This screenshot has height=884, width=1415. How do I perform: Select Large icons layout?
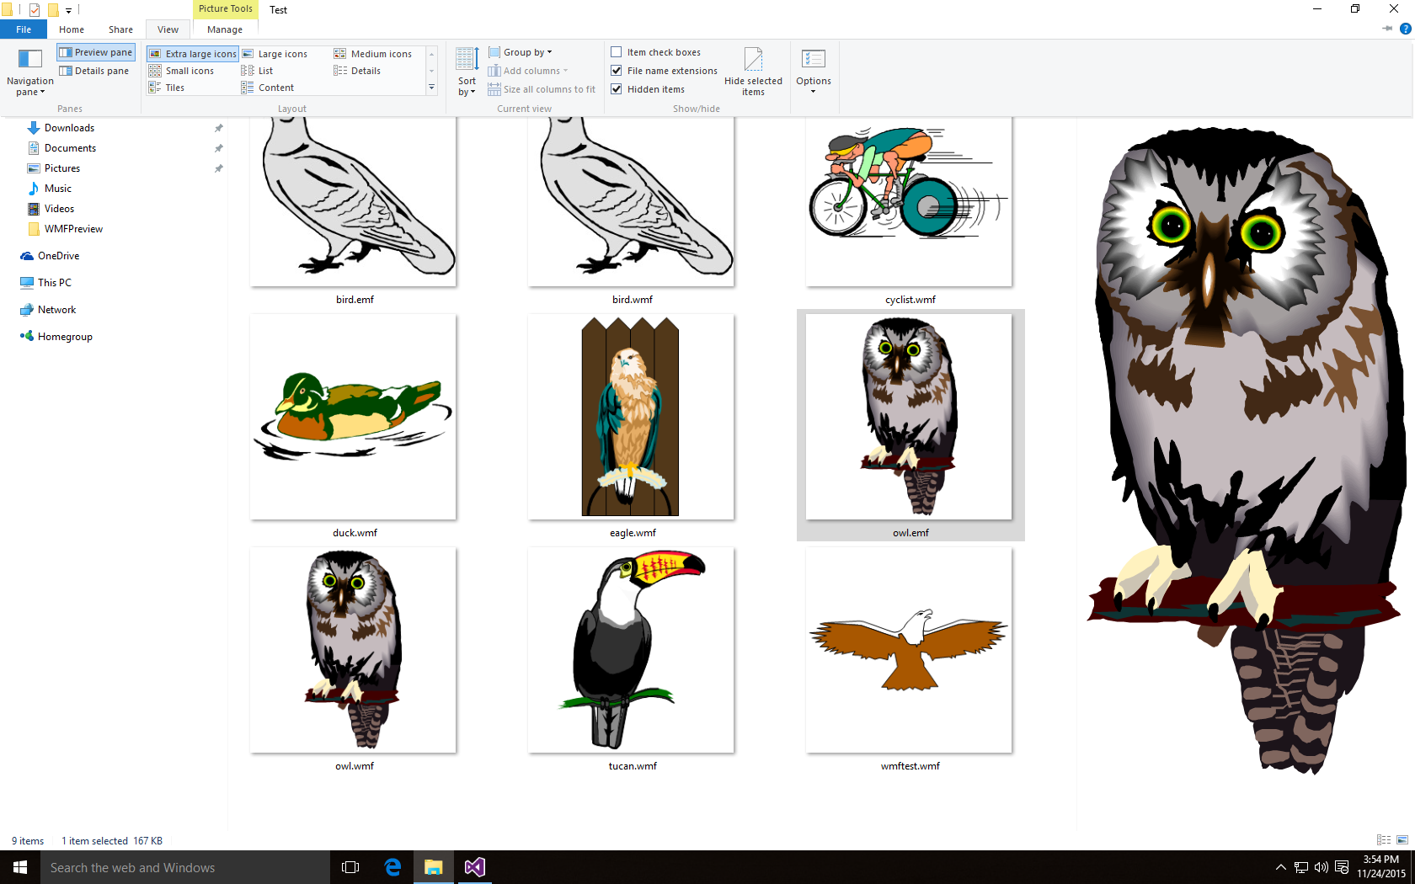point(275,54)
